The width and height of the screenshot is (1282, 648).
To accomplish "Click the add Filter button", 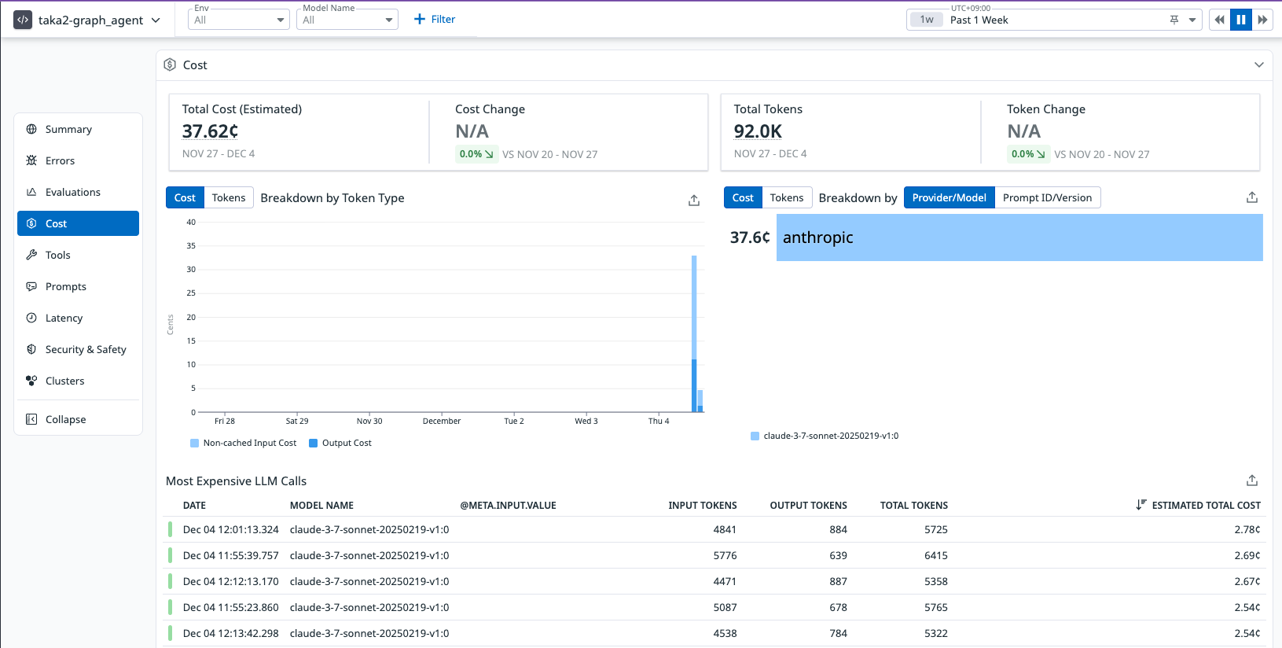I will (x=435, y=20).
